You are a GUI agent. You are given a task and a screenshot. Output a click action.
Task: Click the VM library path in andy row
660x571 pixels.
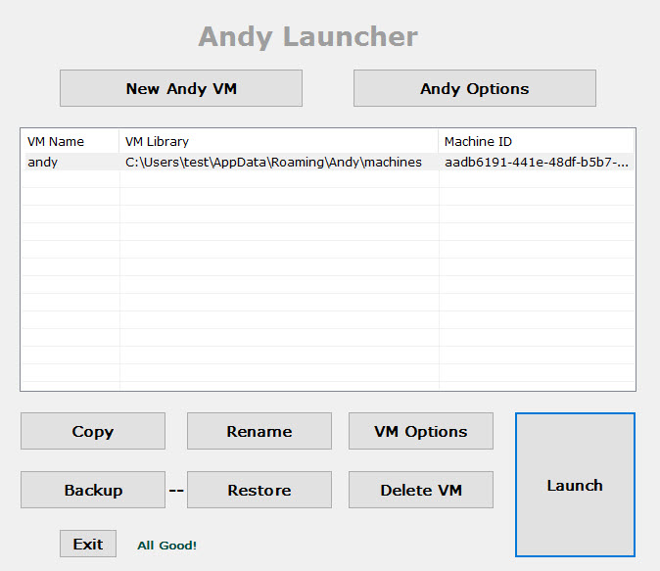pyautogui.click(x=273, y=162)
